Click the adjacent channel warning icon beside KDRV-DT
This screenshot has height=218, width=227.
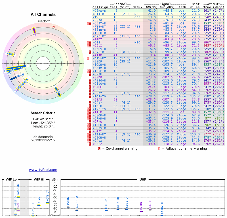[88, 58]
